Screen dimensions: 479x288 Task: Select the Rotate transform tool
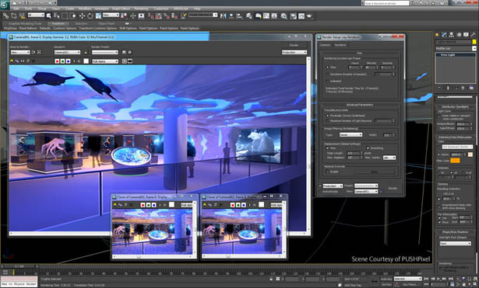[90, 16]
